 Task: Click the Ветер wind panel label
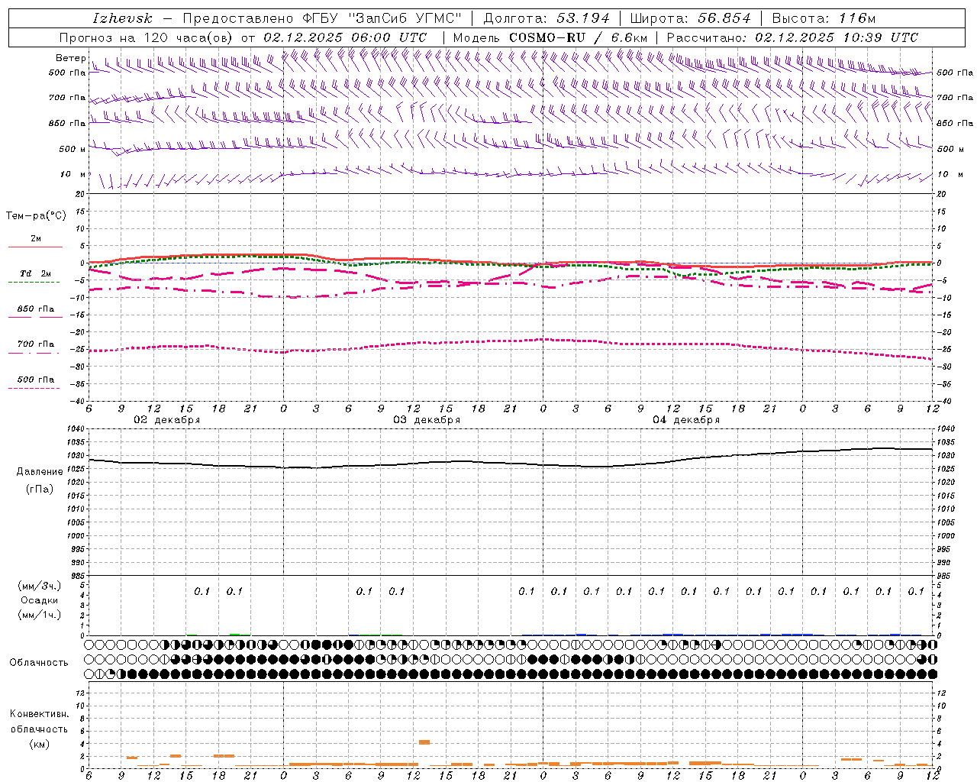tap(70, 58)
